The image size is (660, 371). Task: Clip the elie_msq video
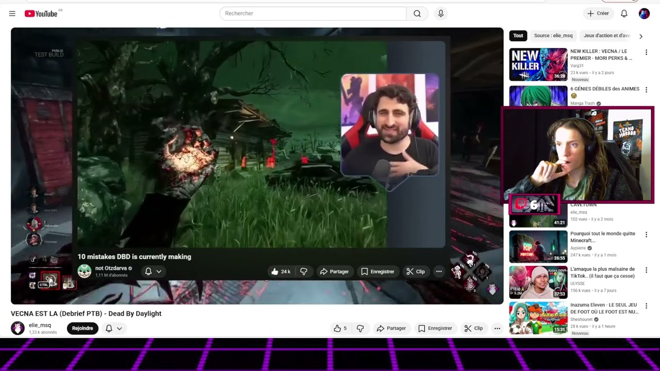click(473, 328)
